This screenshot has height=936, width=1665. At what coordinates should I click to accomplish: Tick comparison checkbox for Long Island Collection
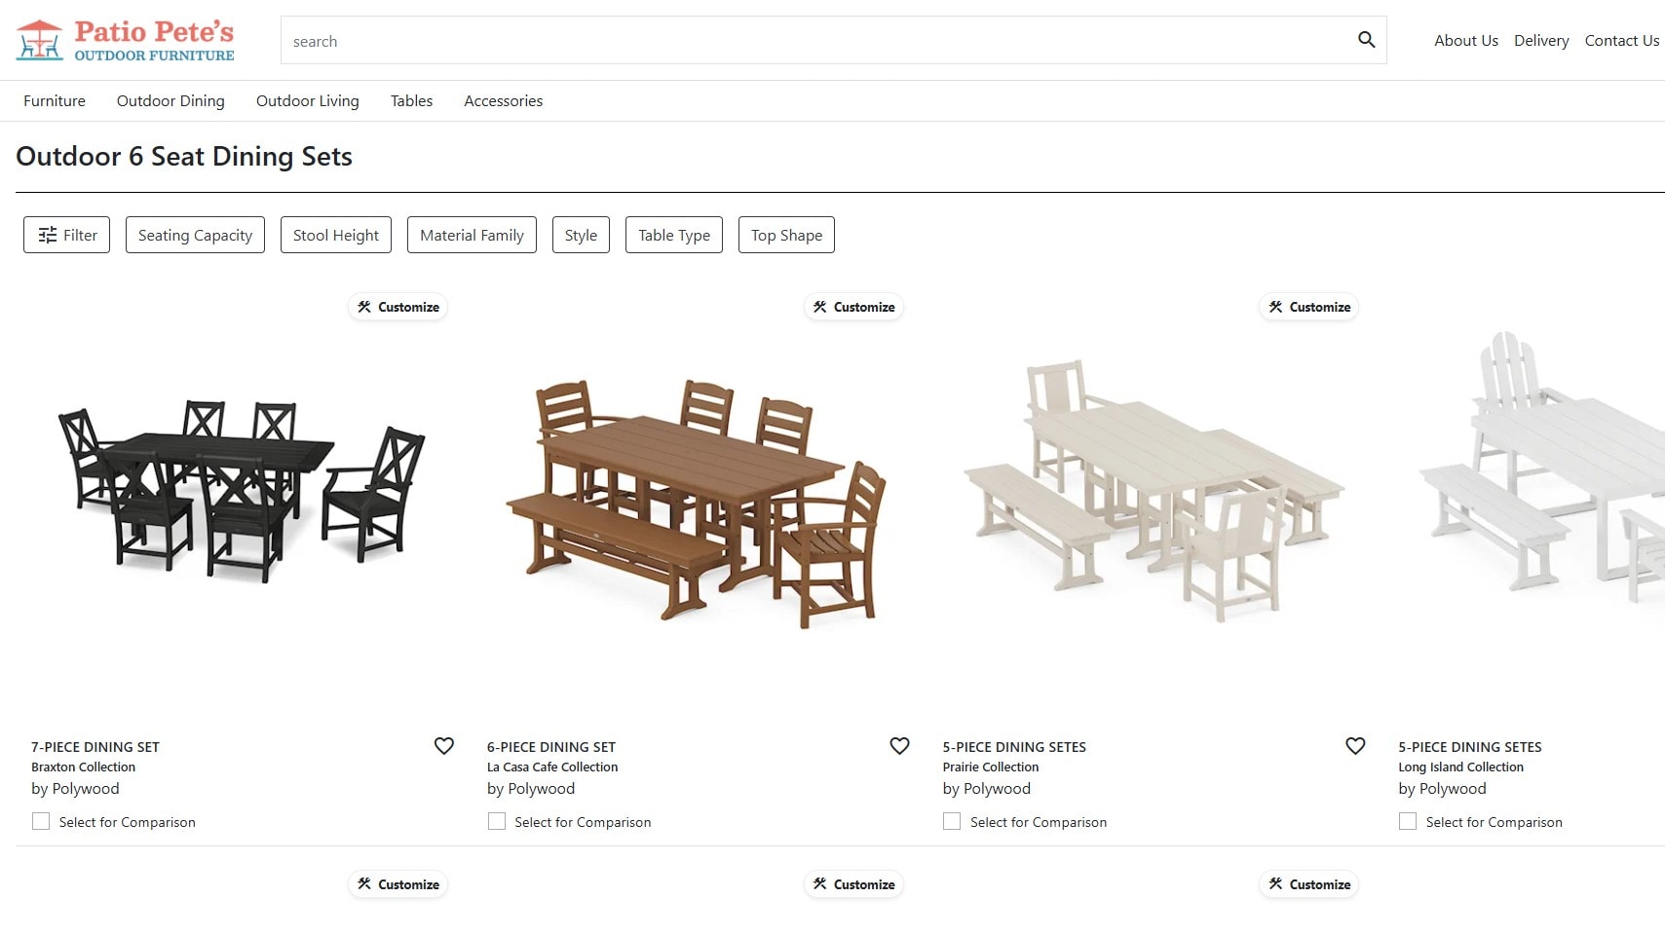coord(1408,821)
